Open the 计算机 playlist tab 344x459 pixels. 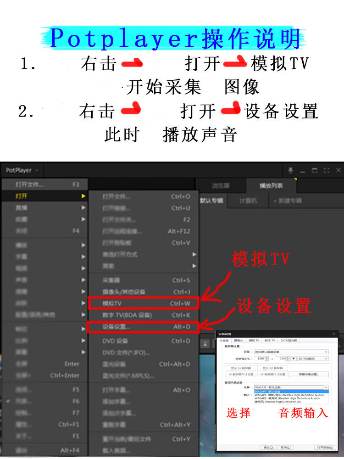(248, 201)
